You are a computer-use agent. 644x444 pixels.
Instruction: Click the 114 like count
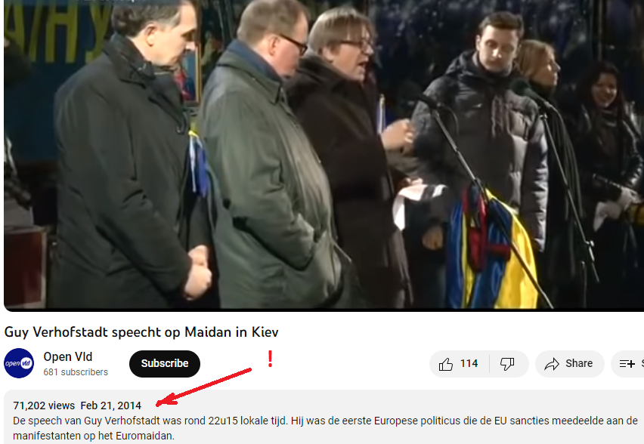(x=469, y=363)
